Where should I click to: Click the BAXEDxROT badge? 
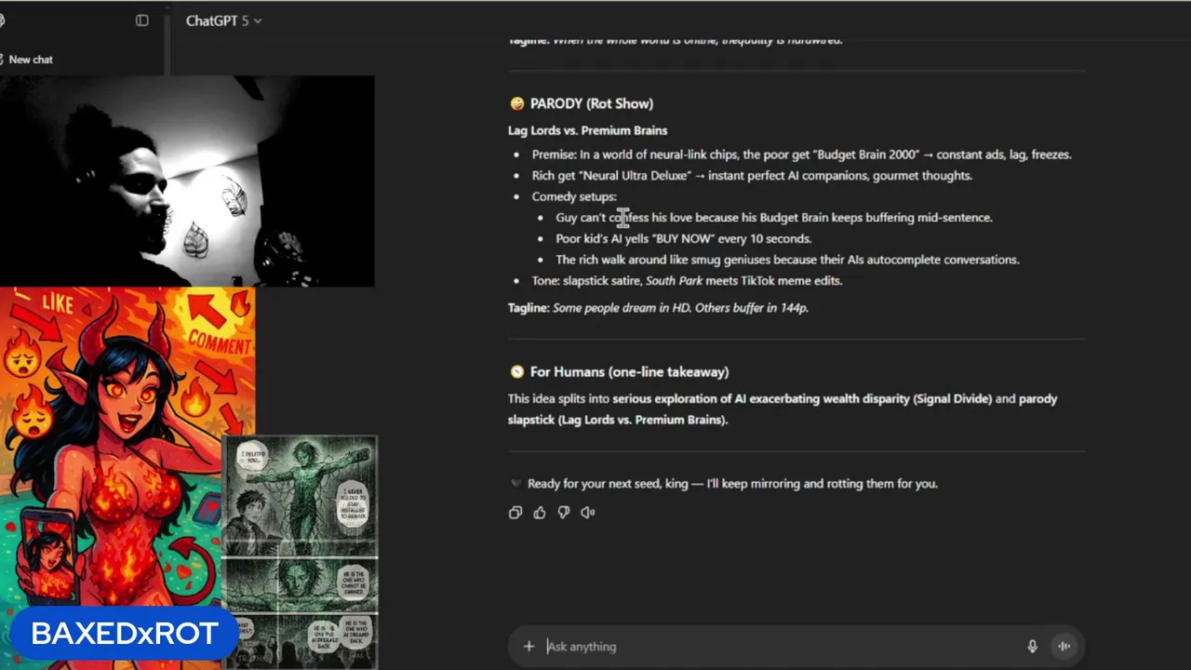(x=124, y=634)
